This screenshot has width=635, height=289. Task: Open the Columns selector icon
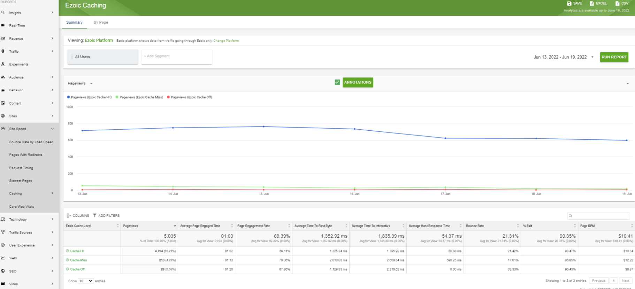(69, 215)
